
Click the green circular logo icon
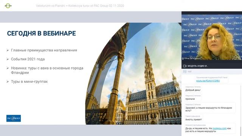[x=8, y=6]
